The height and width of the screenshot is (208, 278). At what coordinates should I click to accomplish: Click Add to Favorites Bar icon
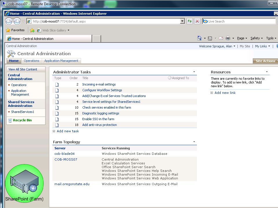click(x=32, y=30)
